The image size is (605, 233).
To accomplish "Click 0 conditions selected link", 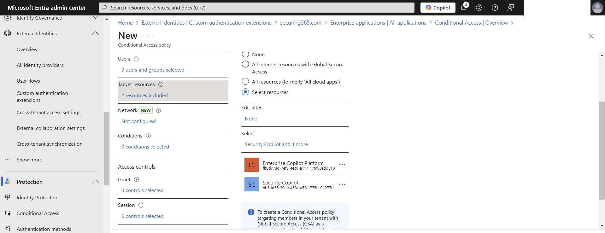I will point(145,147).
